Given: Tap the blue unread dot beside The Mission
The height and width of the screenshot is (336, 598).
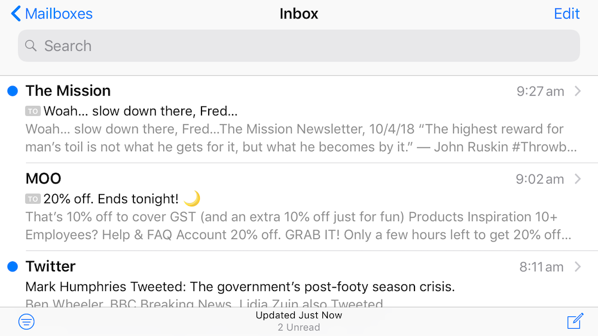Looking at the screenshot, I should click(x=13, y=91).
